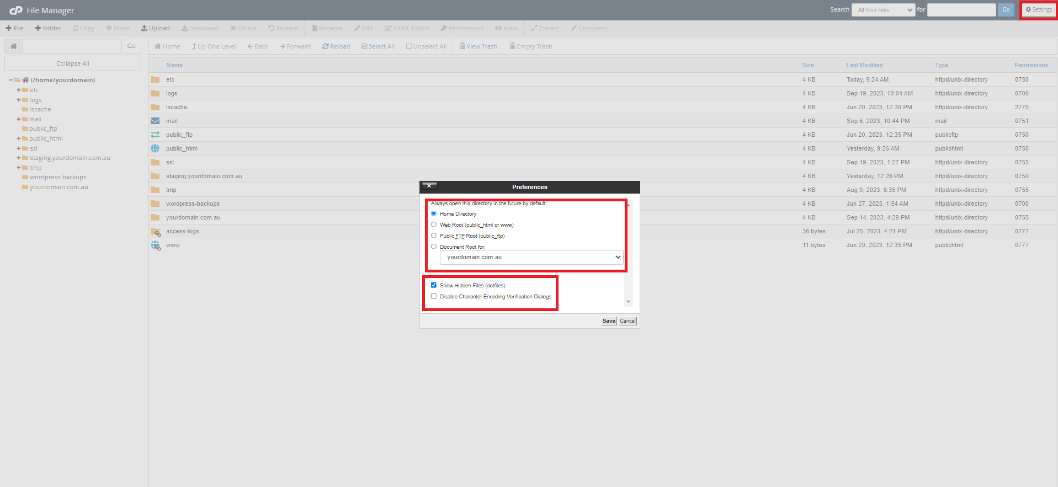This screenshot has height=487, width=1058.
Task: Expand the ssl folder in the tree
Action: tap(19, 148)
